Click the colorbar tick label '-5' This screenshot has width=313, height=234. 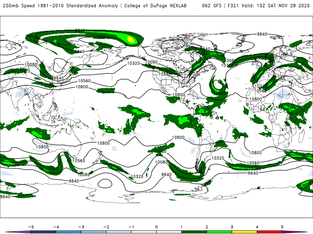[x=31, y=227]
